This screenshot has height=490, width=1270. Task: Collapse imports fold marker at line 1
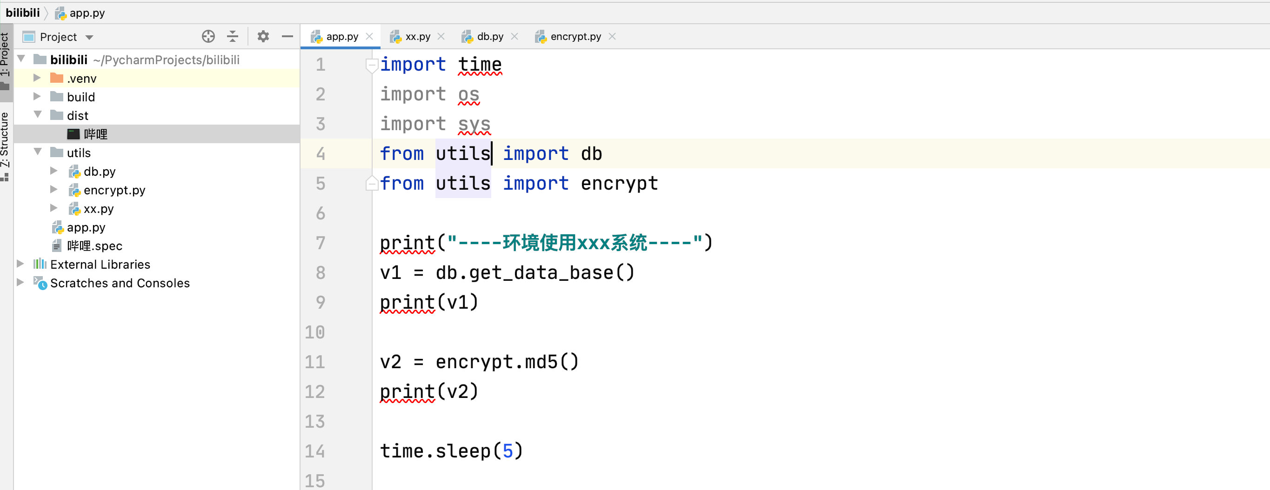click(x=372, y=65)
